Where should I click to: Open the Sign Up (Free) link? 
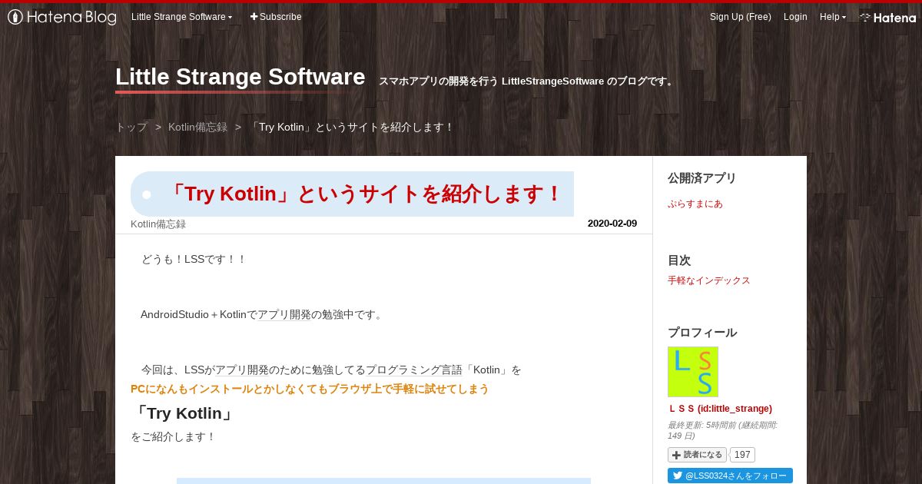point(740,17)
